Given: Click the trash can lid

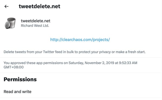Looking at the screenshot, I should tap(7, 25).
